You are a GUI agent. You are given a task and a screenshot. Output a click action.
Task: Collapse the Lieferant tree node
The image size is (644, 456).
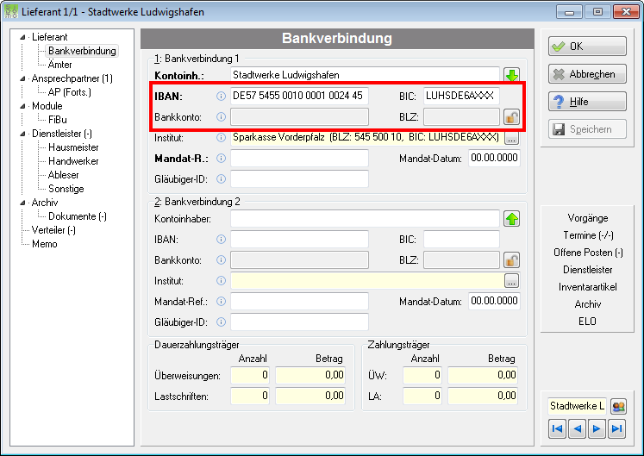click(x=23, y=37)
